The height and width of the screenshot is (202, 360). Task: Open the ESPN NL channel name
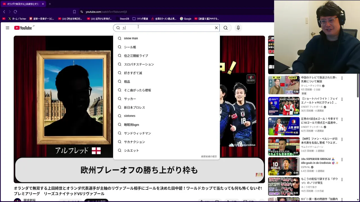[x=306, y=167]
